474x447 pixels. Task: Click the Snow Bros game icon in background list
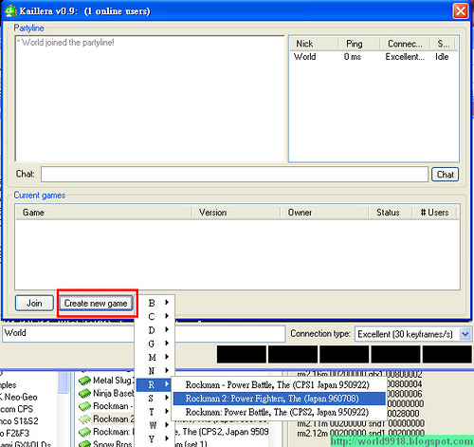pyautogui.click(x=84, y=444)
